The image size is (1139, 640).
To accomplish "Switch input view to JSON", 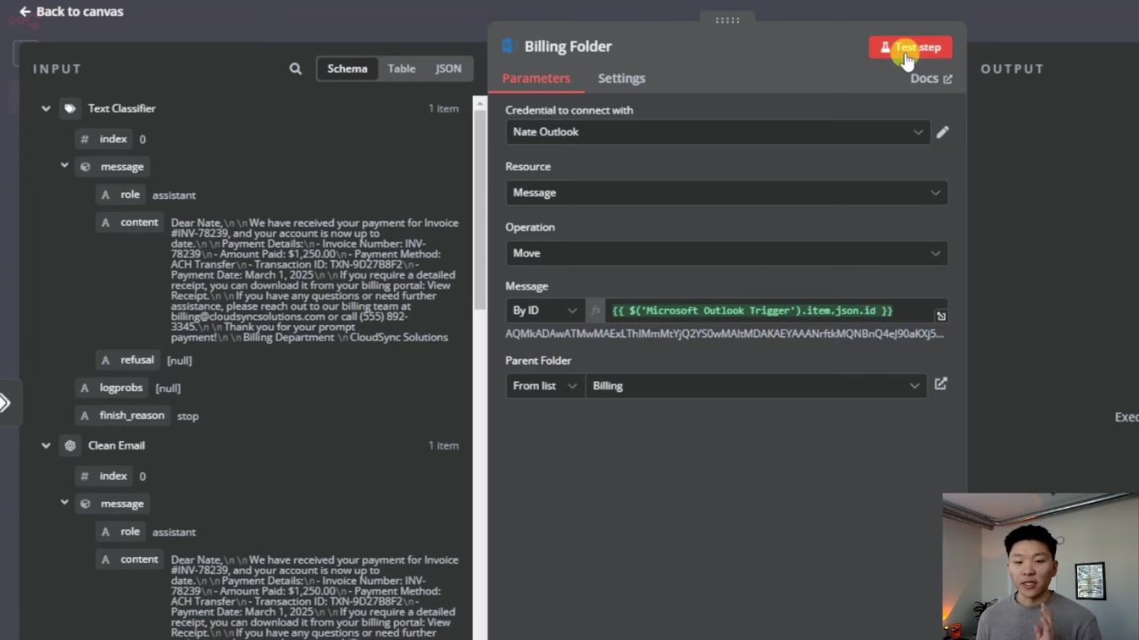I will click(448, 69).
